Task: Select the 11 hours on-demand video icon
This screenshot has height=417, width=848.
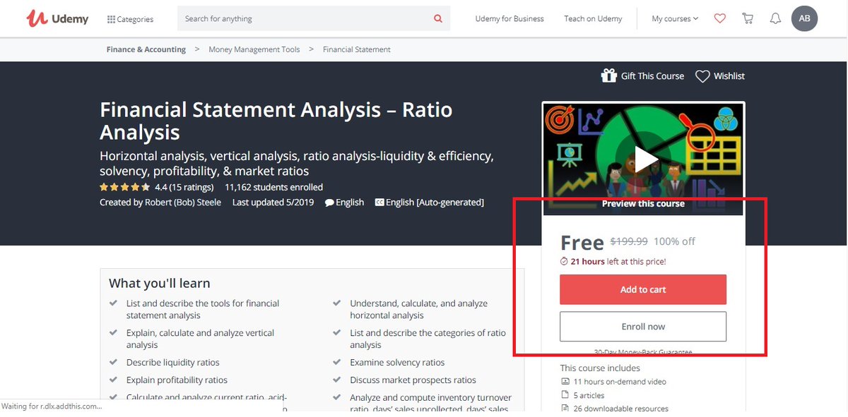Action: click(x=564, y=382)
